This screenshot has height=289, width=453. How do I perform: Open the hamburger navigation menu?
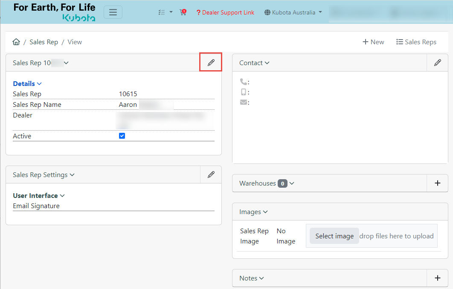[113, 12]
